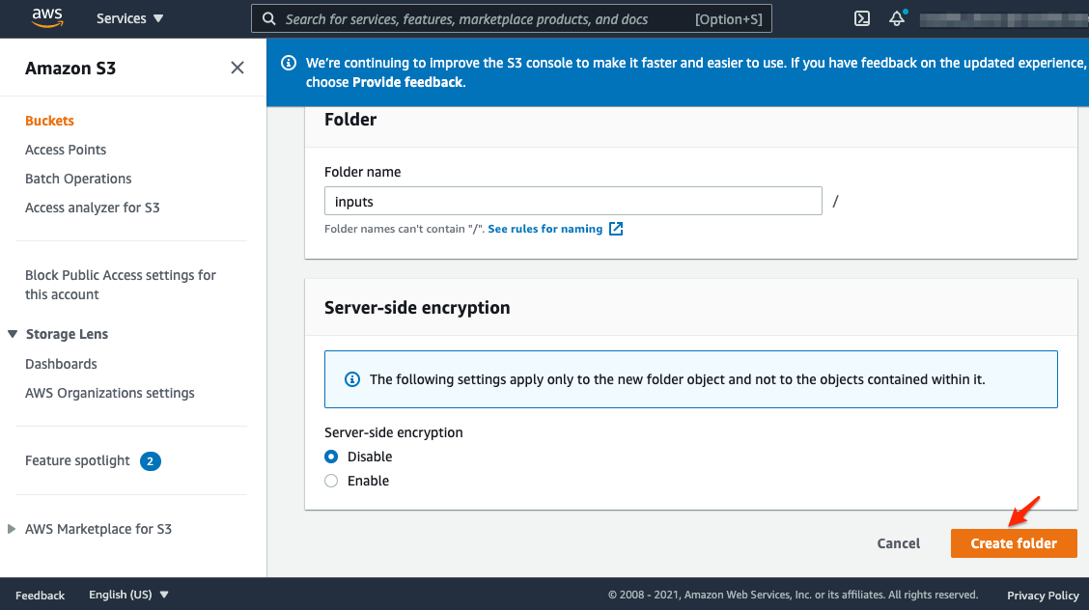Click the Folder section heading
The width and height of the screenshot is (1089, 610).
tap(350, 120)
